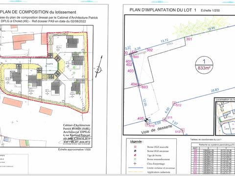Click the 'Tige de borne' legend text
Screen dimensions: 235x176
[154, 155]
